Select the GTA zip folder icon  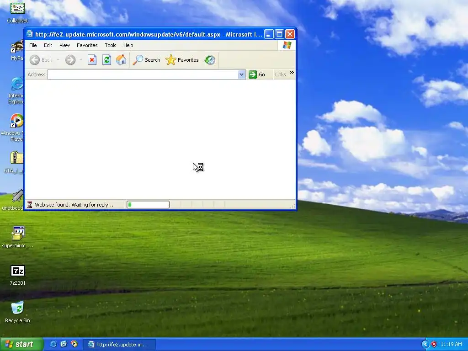pos(14,162)
